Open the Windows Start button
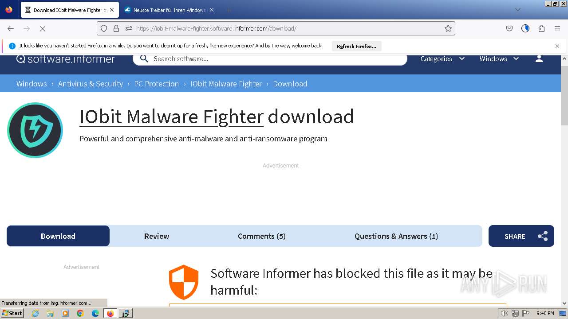The height and width of the screenshot is (319, 568). (x=12, y=313)
